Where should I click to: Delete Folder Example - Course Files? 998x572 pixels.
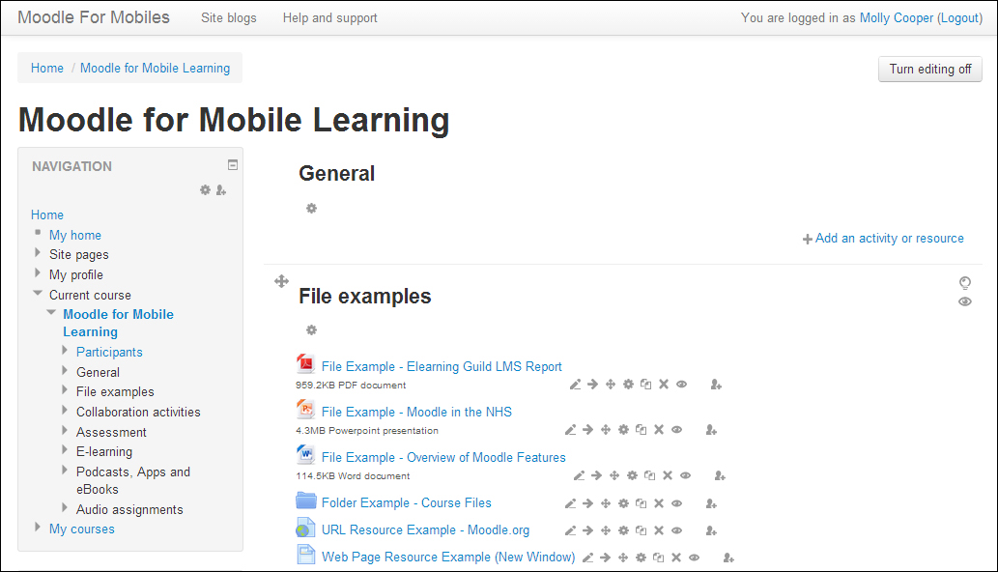point(658,502)
